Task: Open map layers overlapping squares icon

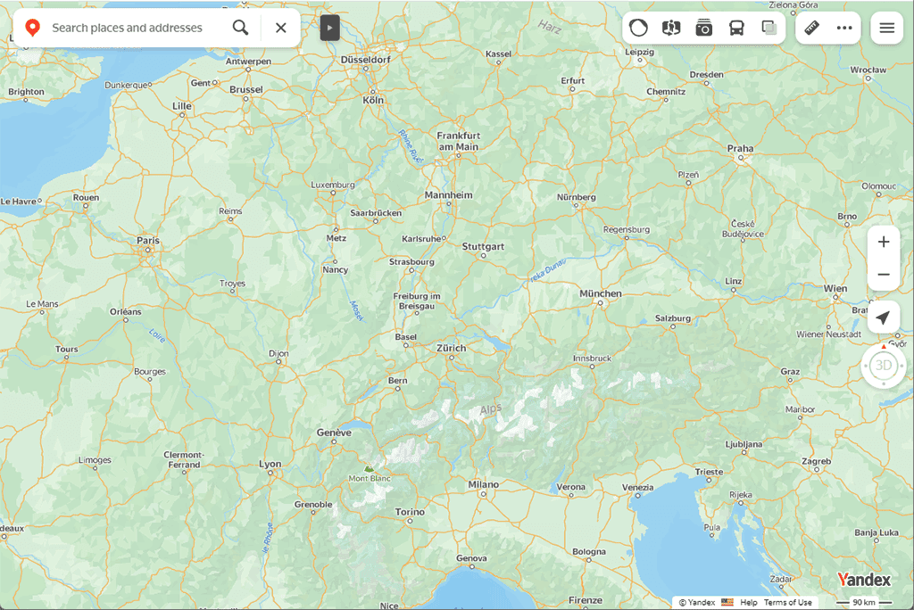Action: click(769, 28)
